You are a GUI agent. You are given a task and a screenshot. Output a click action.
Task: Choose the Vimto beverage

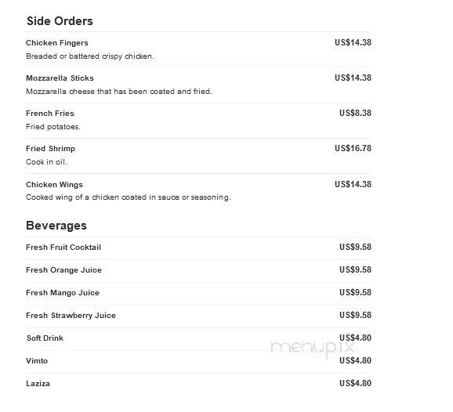point(198,361)
